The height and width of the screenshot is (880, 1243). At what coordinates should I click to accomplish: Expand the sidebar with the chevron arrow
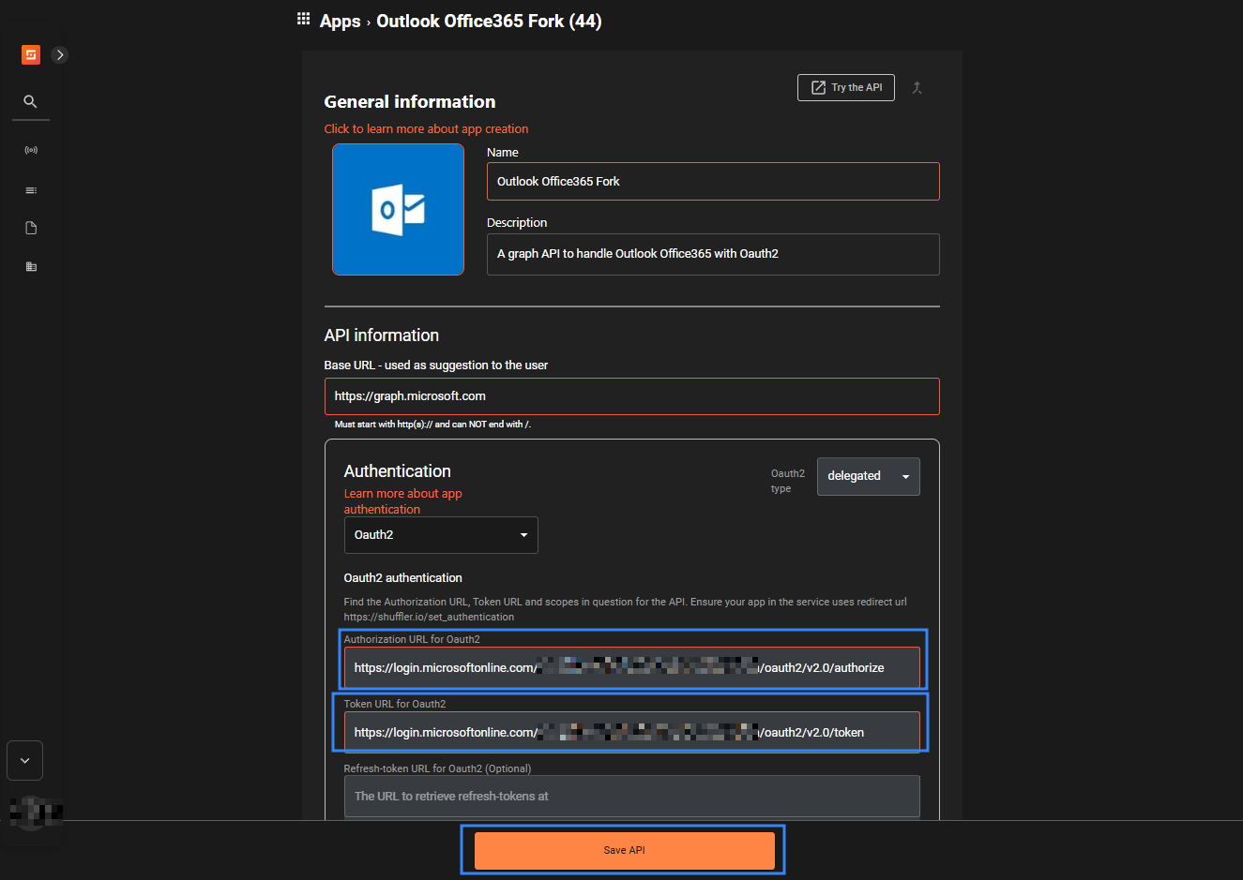click(x=59, y=54)
